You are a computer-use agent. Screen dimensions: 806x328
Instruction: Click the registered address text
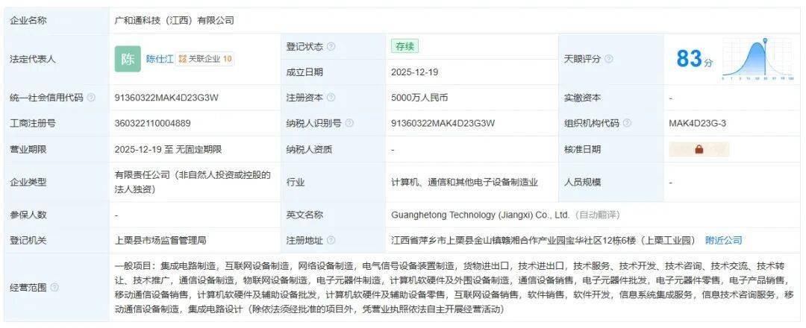pyautogui.click(x=543, y=240)
